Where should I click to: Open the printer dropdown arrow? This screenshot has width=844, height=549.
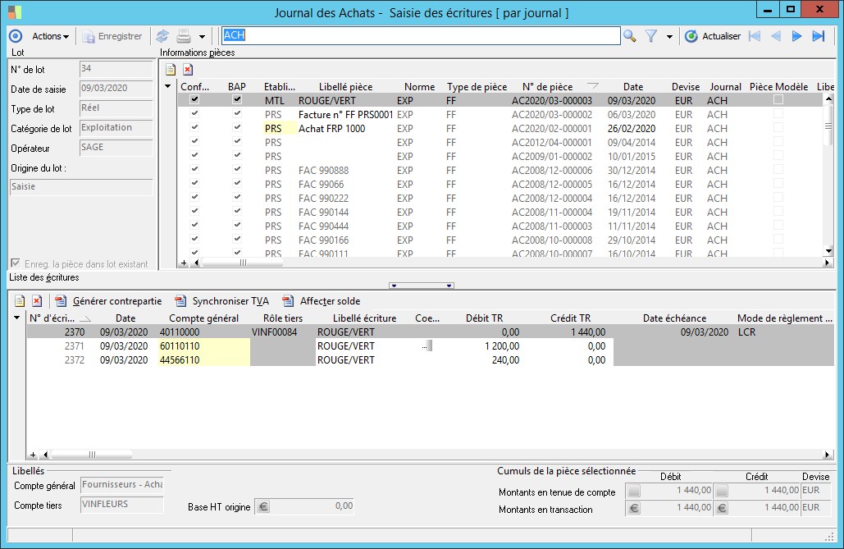[x=202, y=37]
